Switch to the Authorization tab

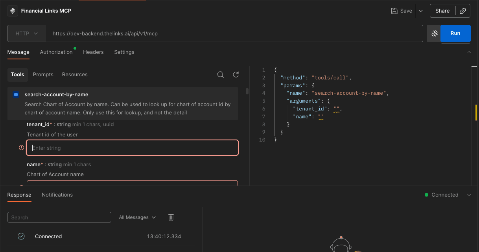[56, 52]
